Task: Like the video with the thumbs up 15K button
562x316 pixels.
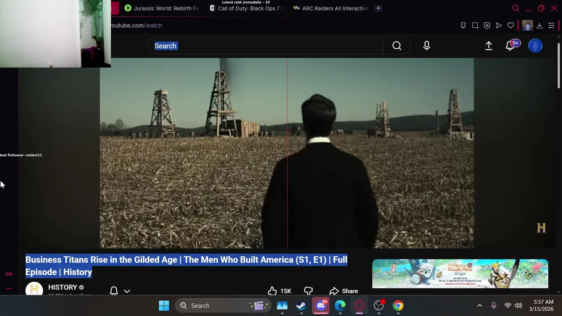Action: pyautogui.click(x=280, y=291)
